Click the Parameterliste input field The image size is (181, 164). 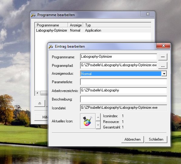point(123,82)
